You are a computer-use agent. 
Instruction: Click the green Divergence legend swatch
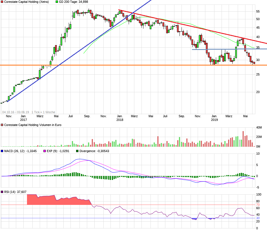pos(77,151)
